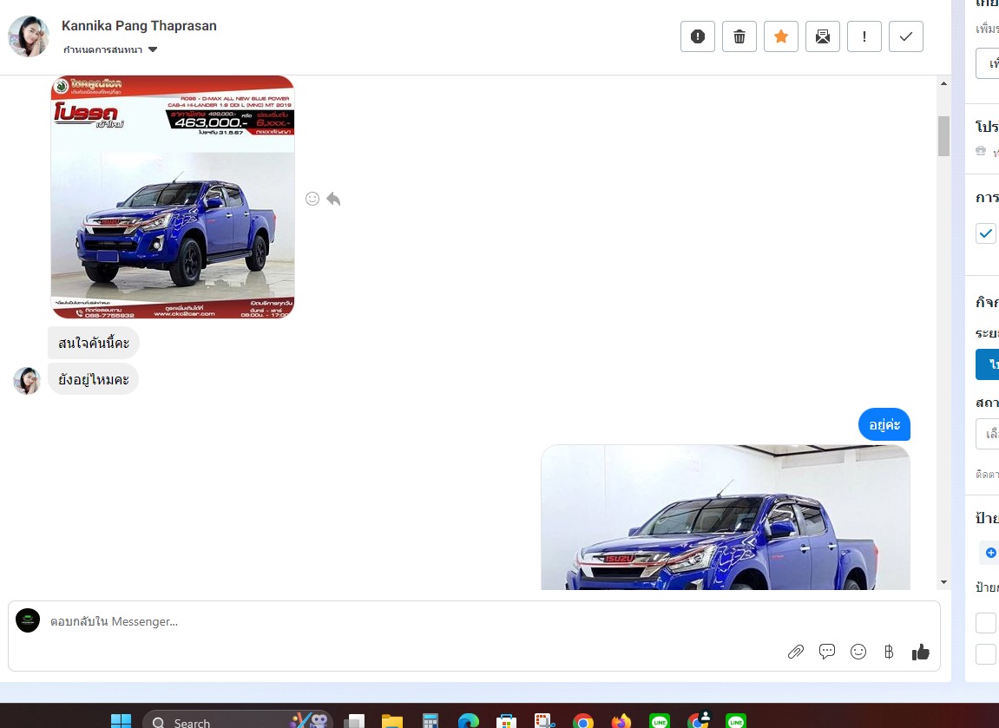The width and height of the screenshot is (999, 728).
Task: Open Microsoft Store from taskbar
Action: [x=507, y=722]
